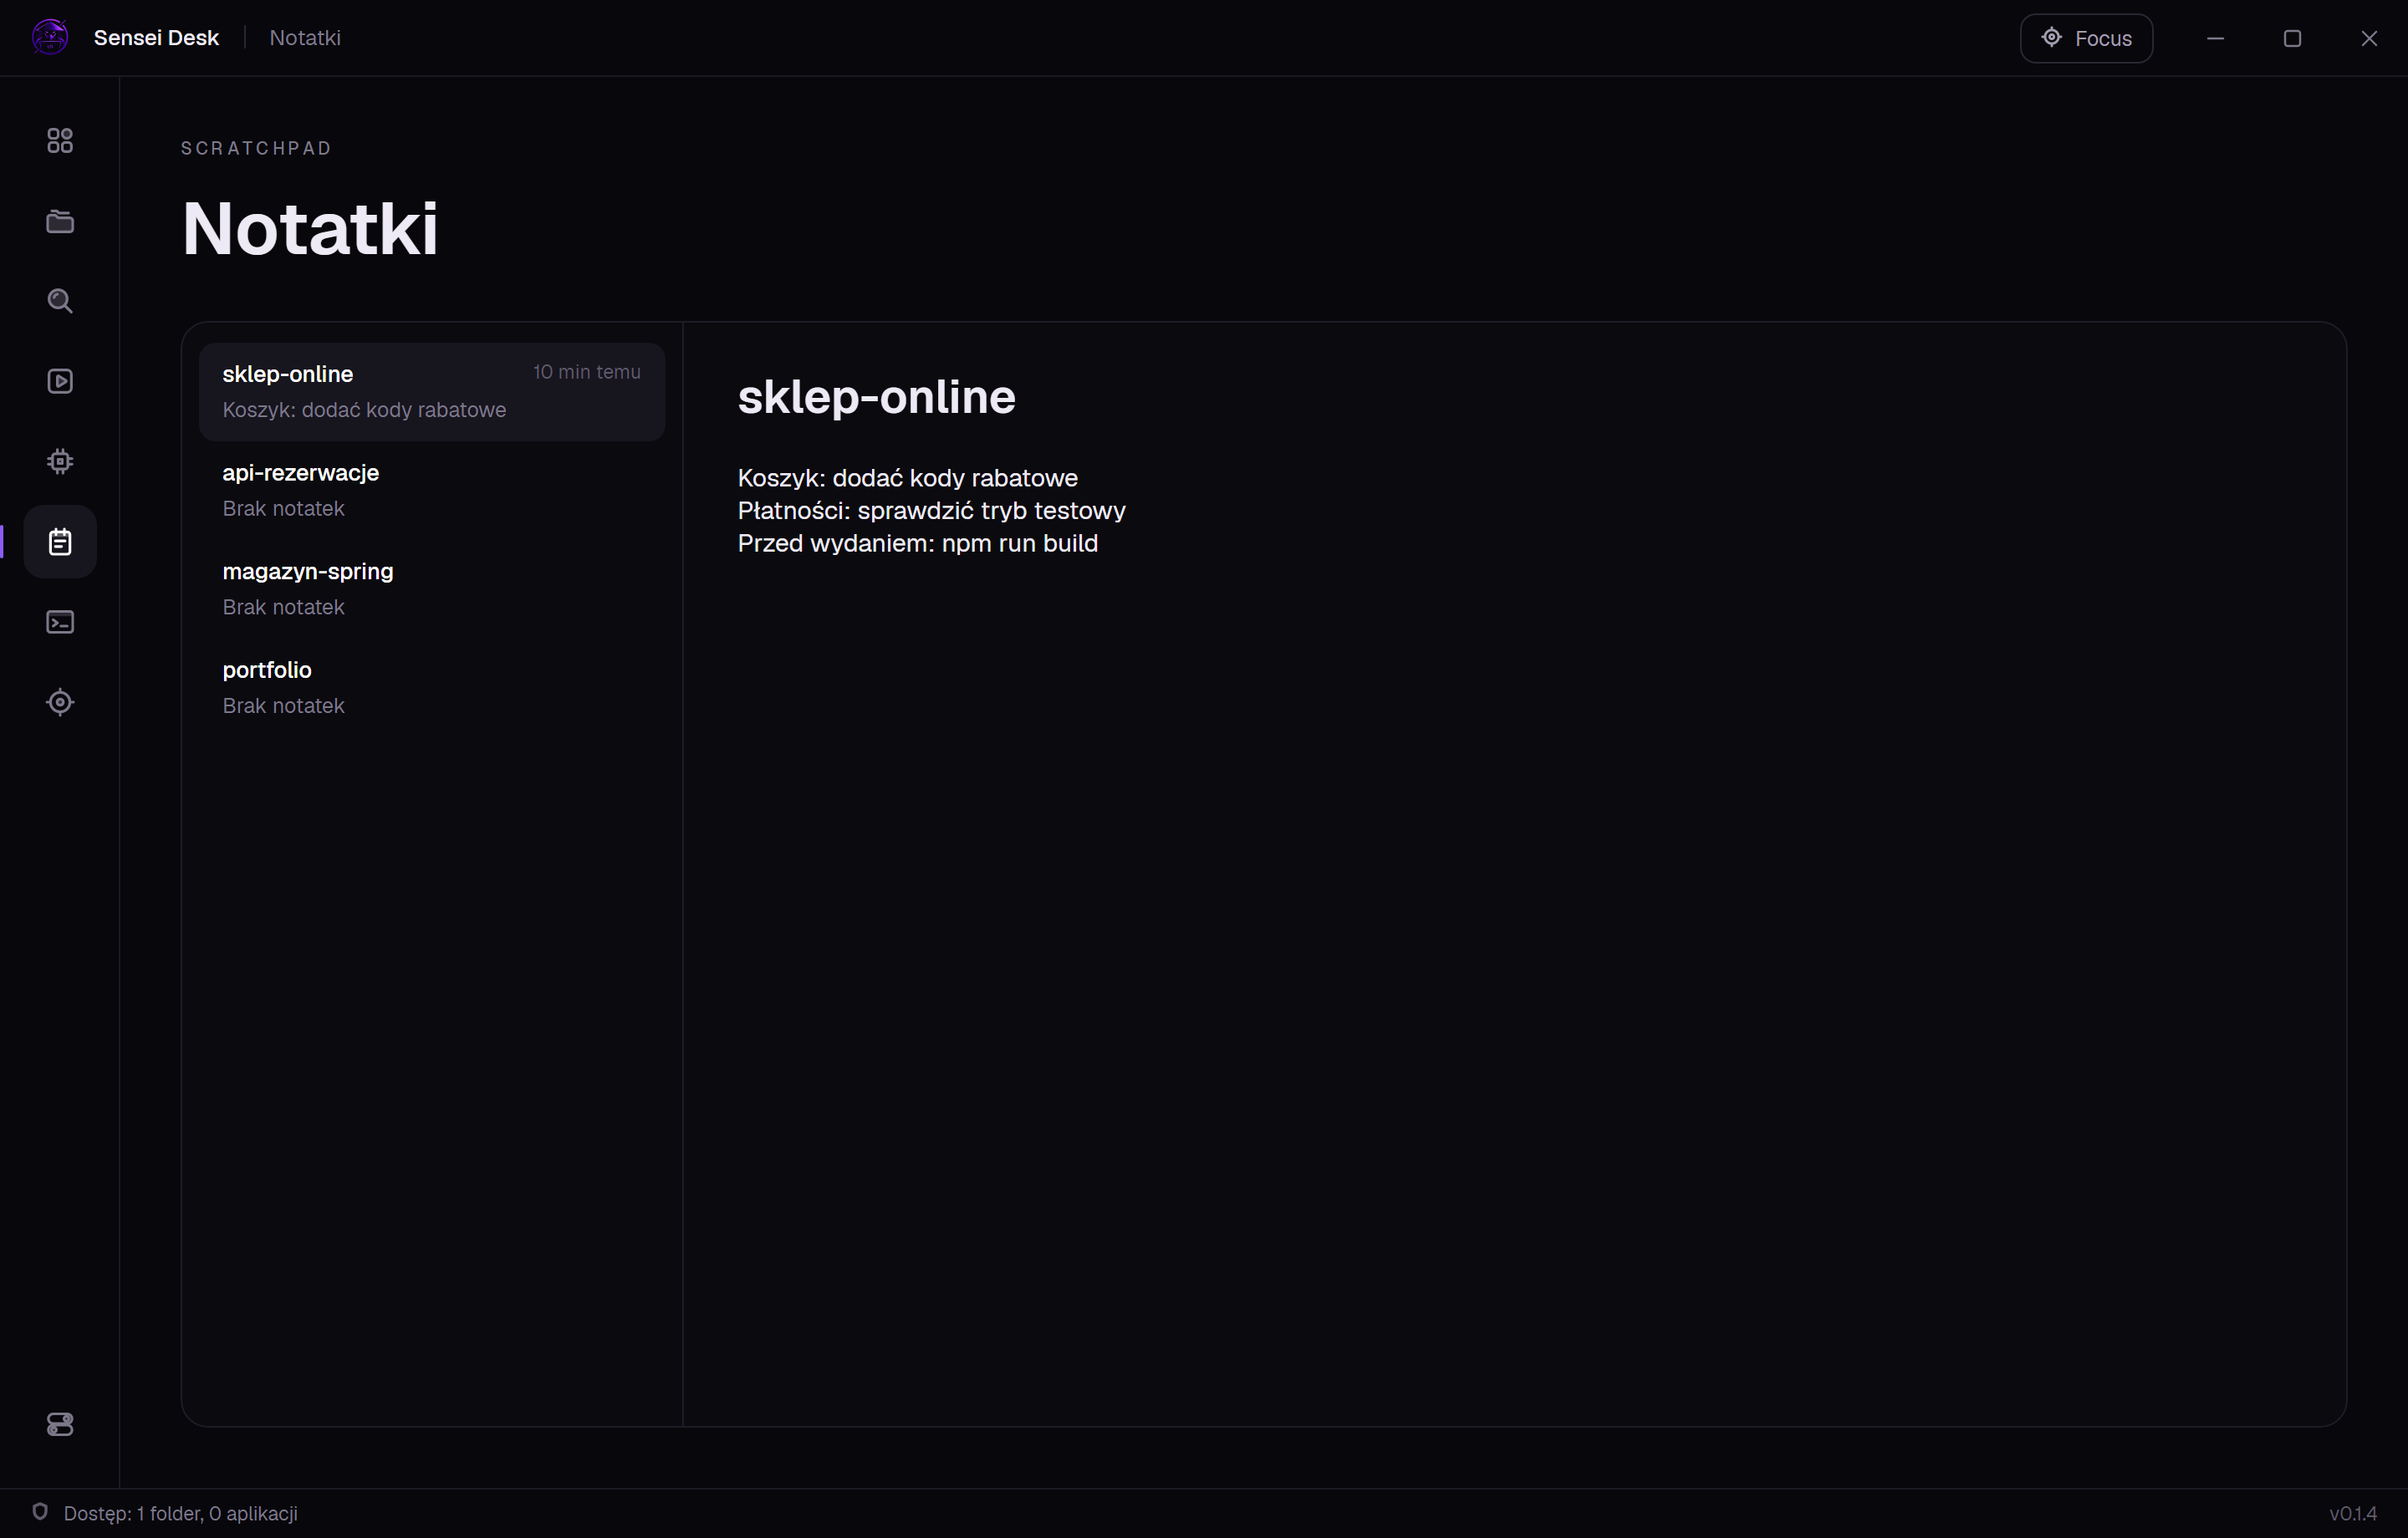Select the api-rezerwacje note
Screen dimensions: 2408x1538
(x=432, y=490)
